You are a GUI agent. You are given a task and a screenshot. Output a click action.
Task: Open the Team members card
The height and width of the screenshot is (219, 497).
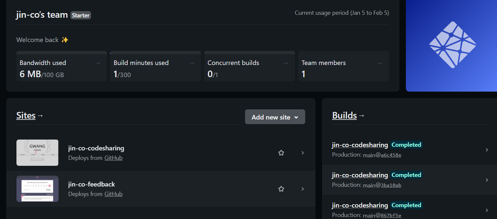tap(344, 66)
